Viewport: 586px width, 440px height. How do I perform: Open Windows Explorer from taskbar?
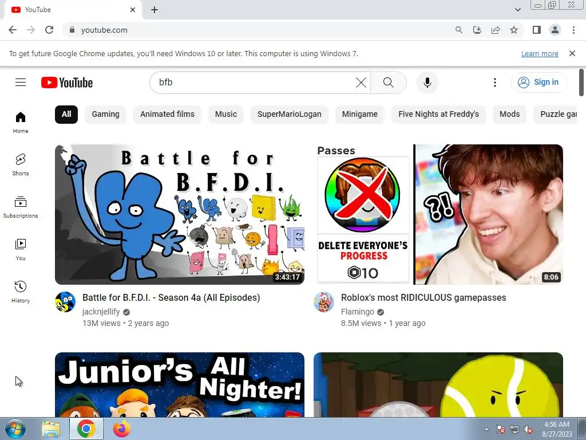click(51, 429)
